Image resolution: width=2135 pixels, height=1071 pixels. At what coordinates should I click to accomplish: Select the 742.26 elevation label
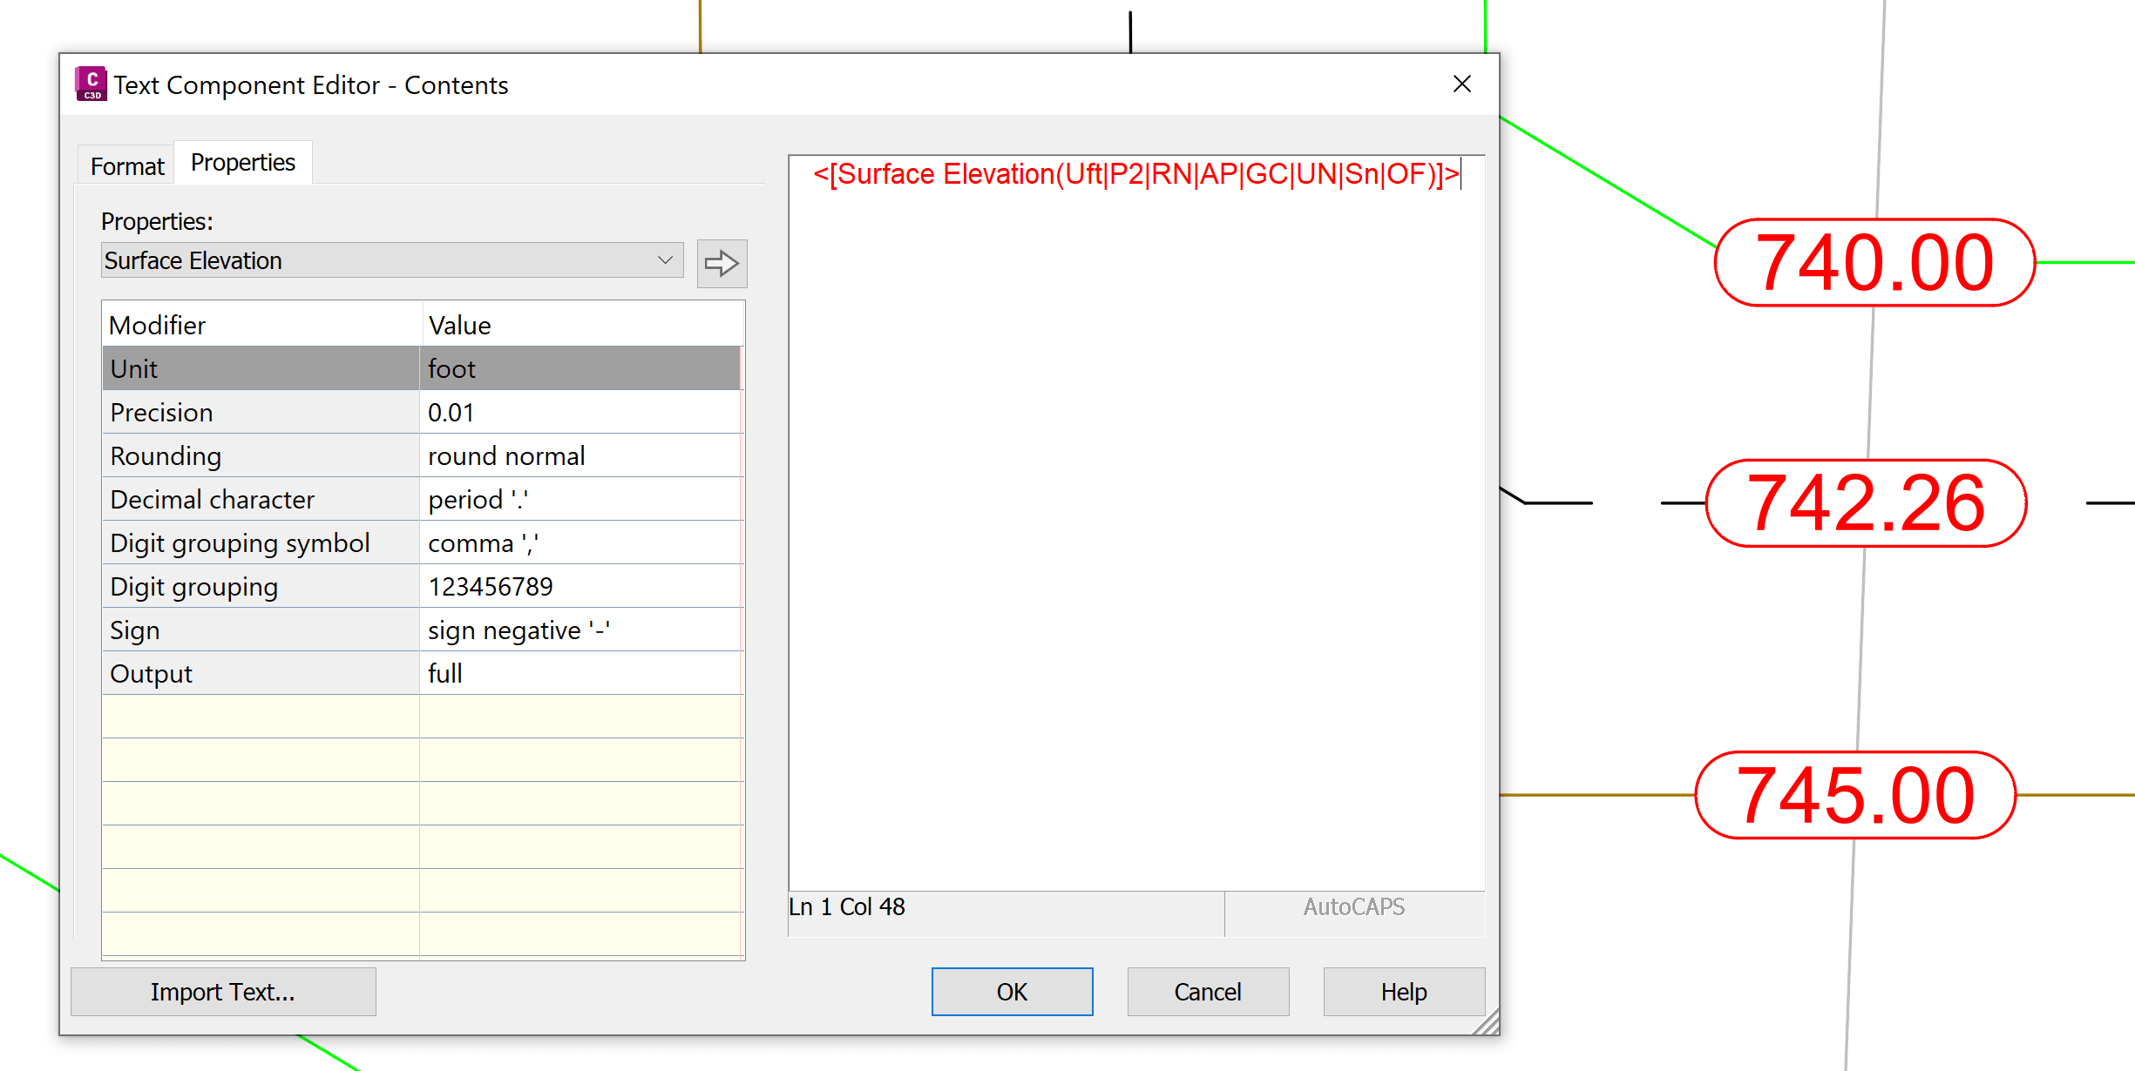point(1866,503)
